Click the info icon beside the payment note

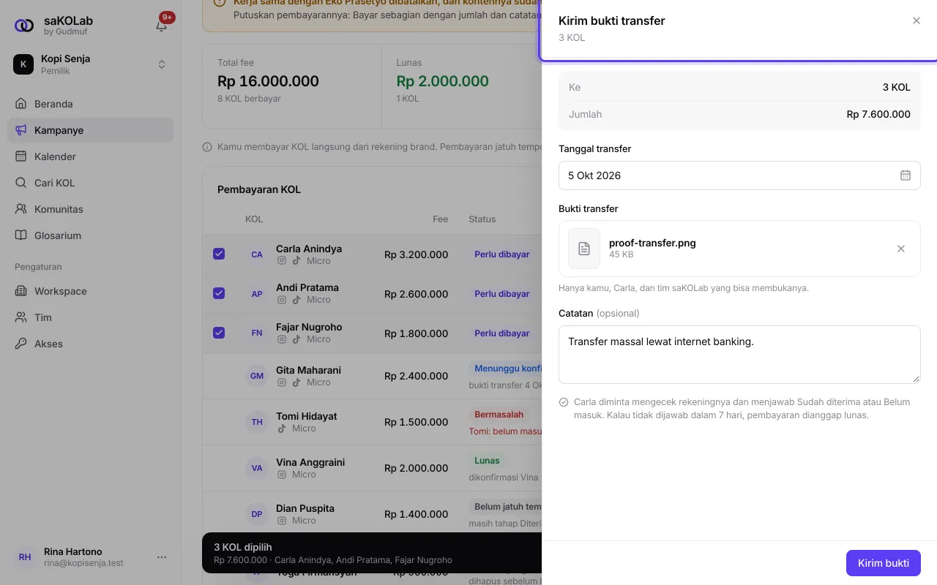tap(207, 147)
